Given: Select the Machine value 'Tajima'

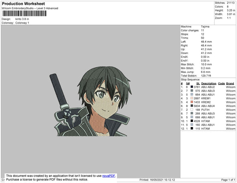Looking at the screenshot, I should [205, 26].
